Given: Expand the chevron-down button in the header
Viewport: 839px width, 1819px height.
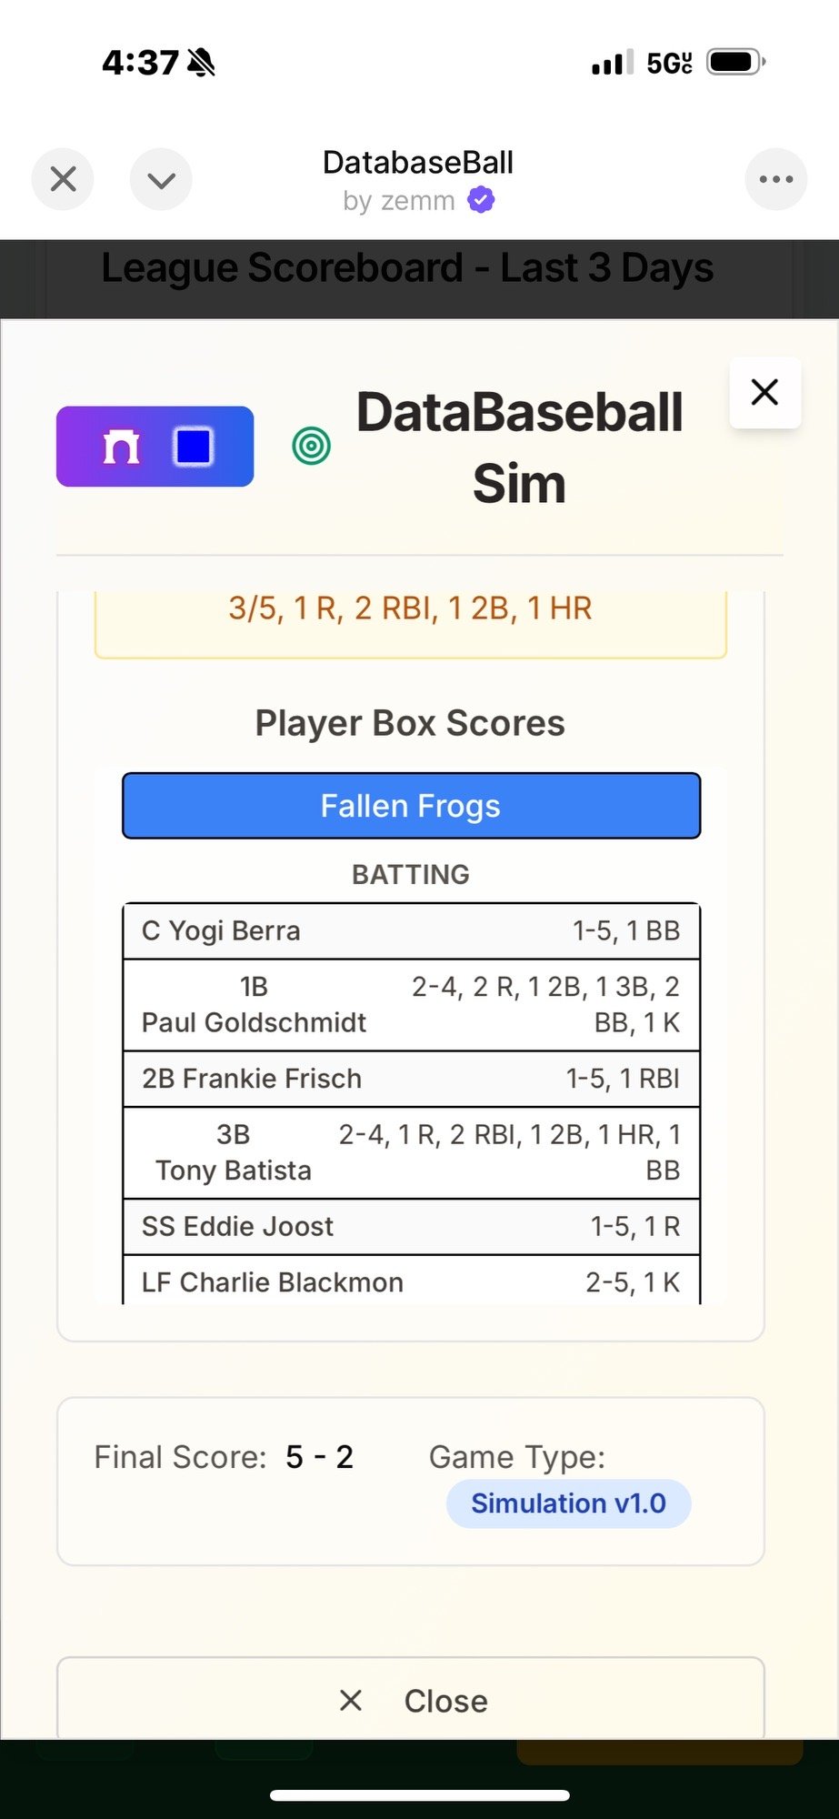Looking at the screenshot, I should (x=161, y=179).
